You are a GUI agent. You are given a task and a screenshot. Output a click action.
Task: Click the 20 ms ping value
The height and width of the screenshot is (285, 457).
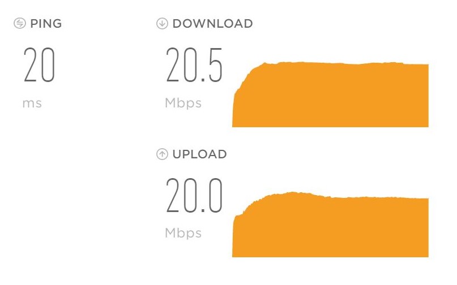click(x=39, y=65)
